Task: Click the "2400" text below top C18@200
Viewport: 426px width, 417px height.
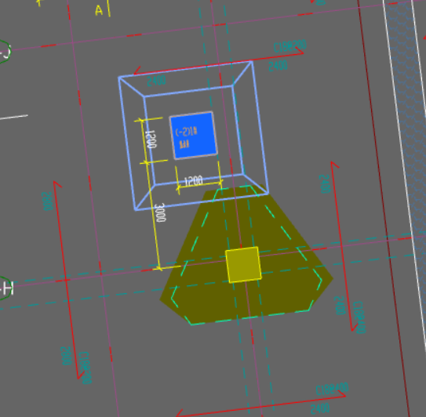Action: pyautogui.click(x=278, y=66)
